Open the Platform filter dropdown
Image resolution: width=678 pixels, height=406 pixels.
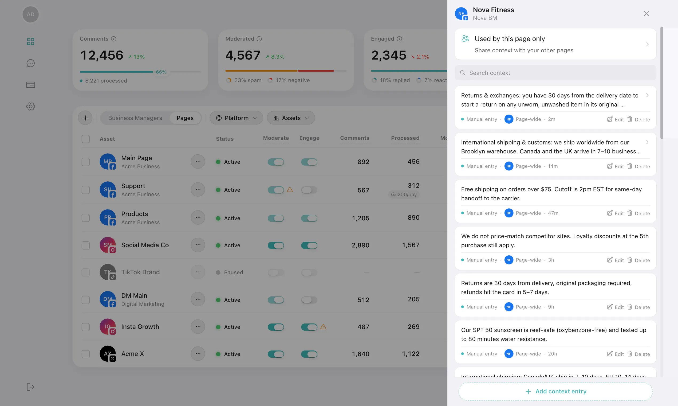tap(236, 118)
